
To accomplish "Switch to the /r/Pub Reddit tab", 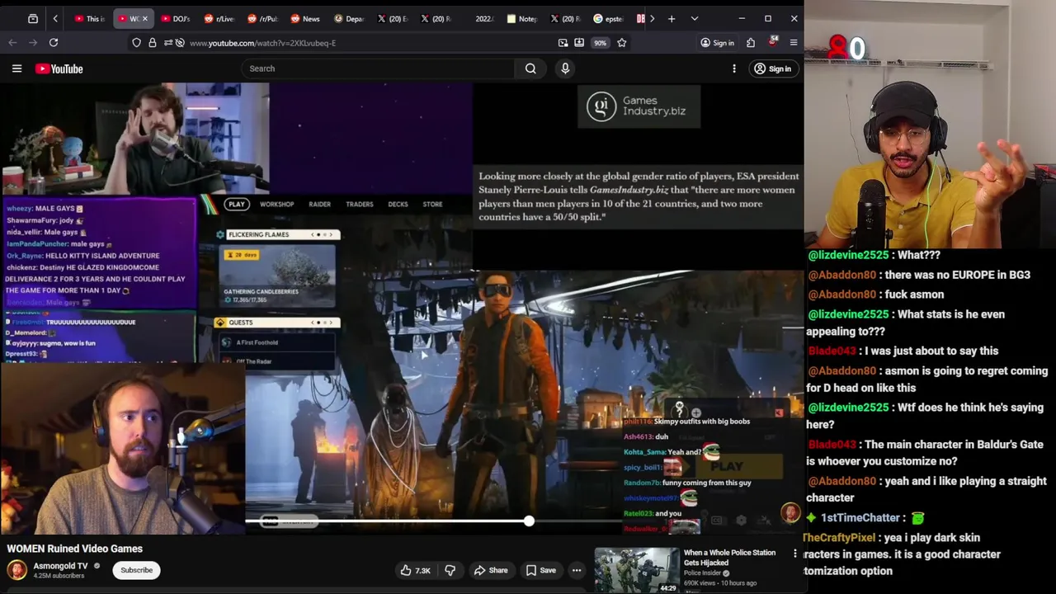I will (x=262, y=18).
